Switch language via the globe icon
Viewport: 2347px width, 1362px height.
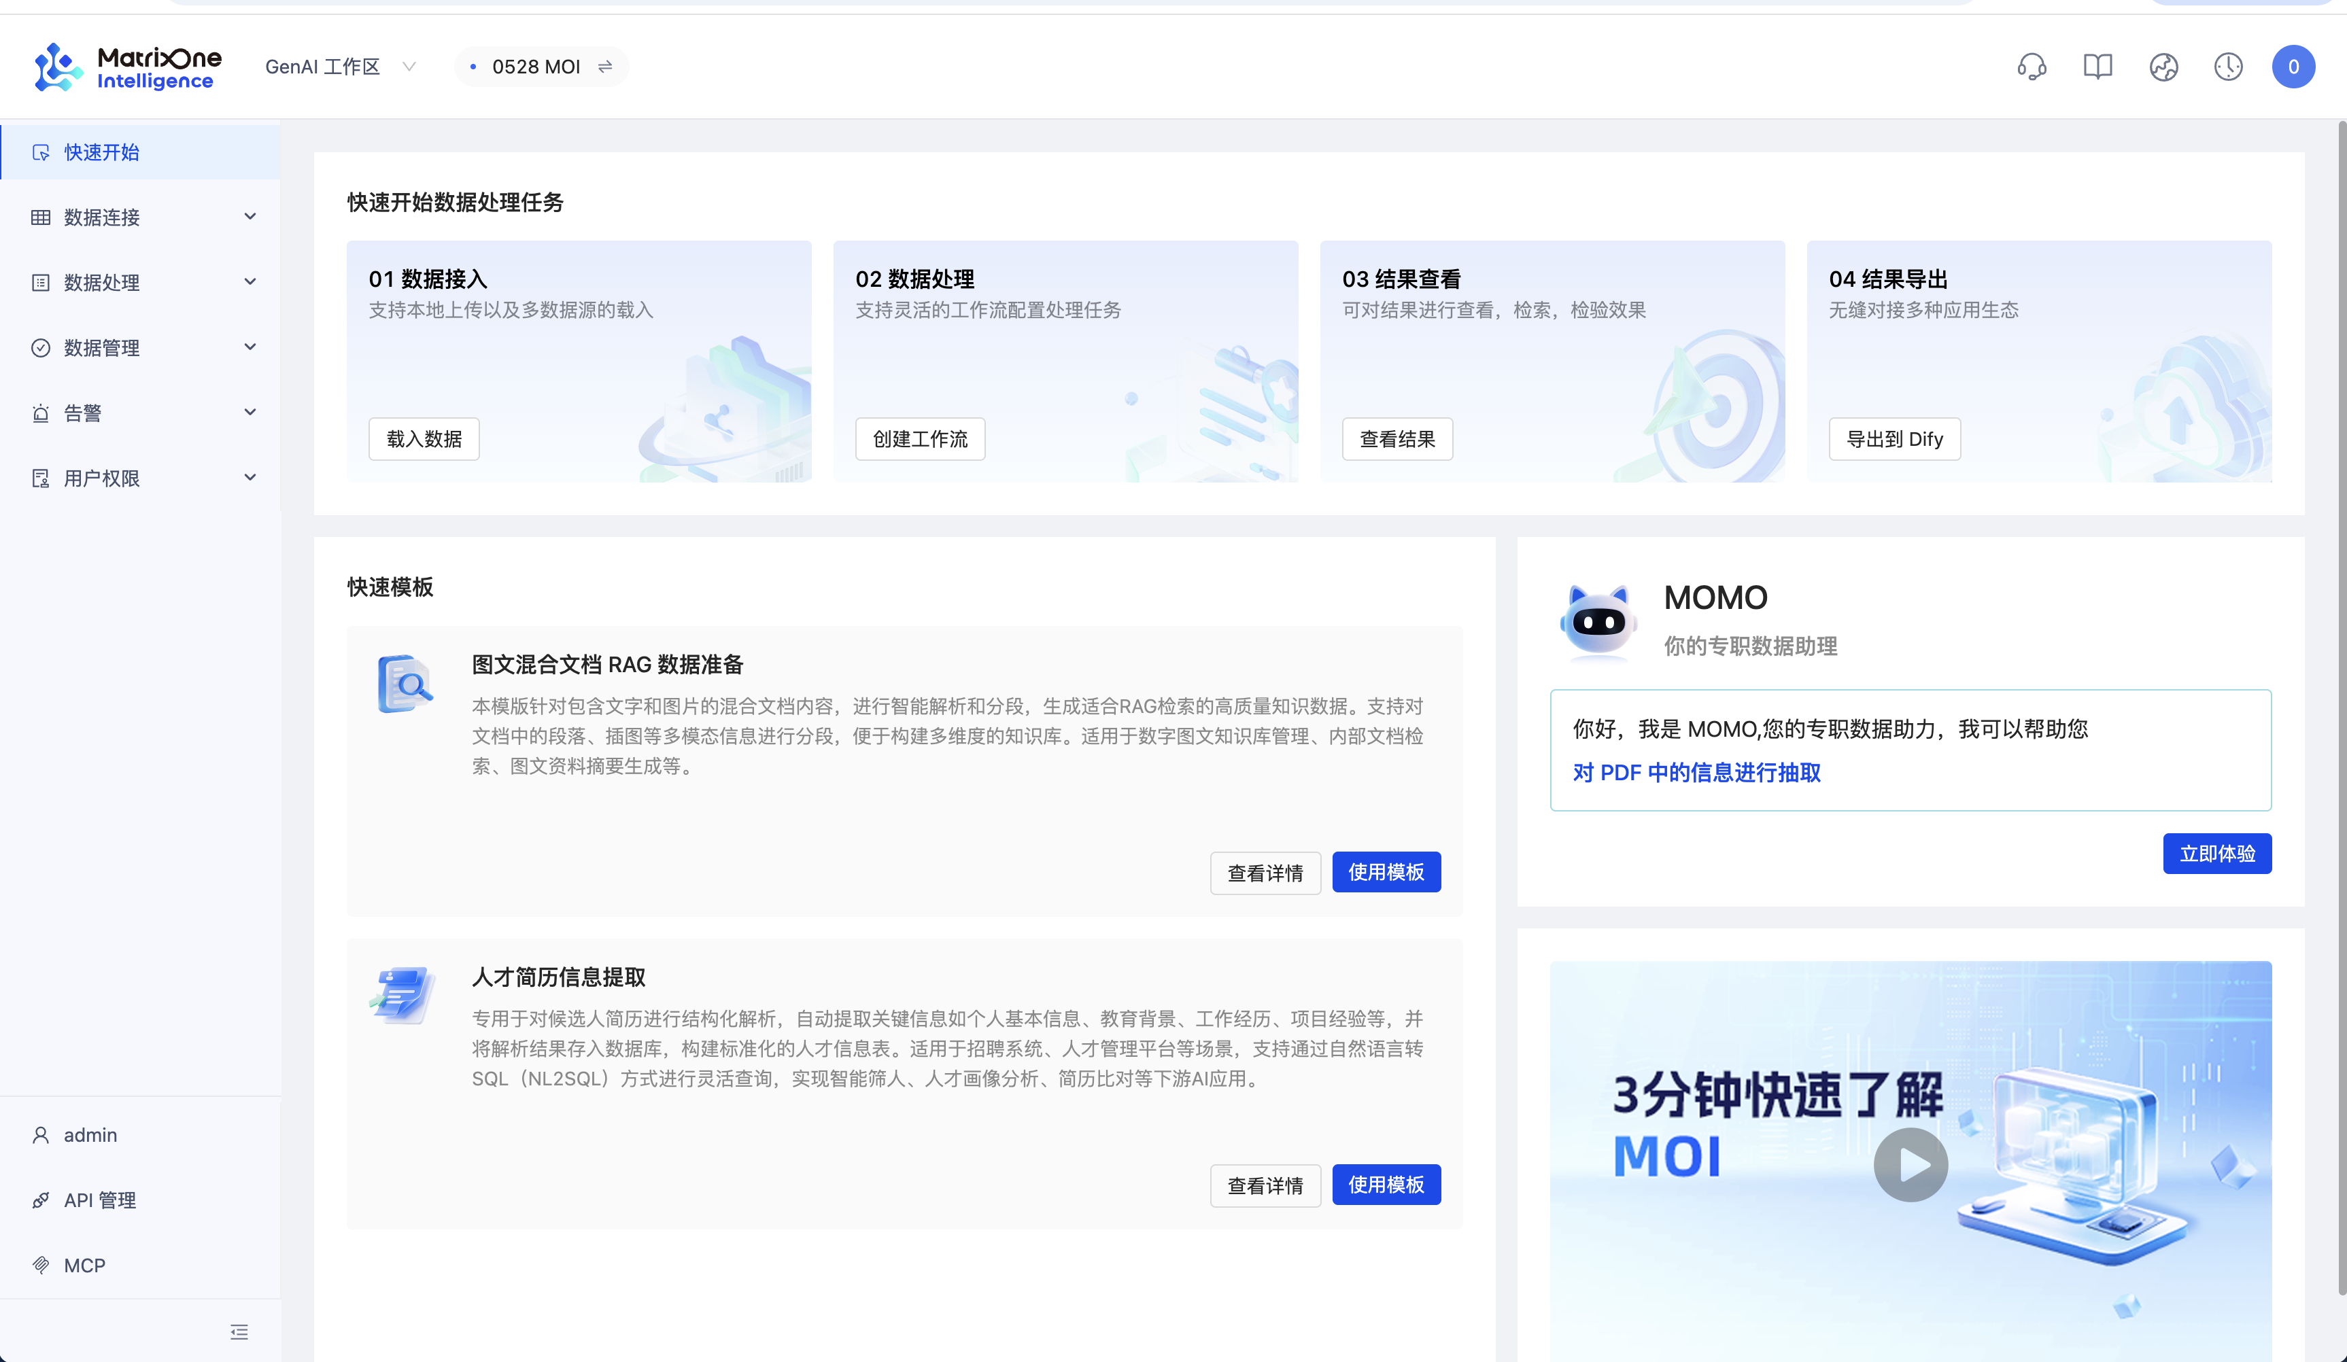tap(2163, 66)
